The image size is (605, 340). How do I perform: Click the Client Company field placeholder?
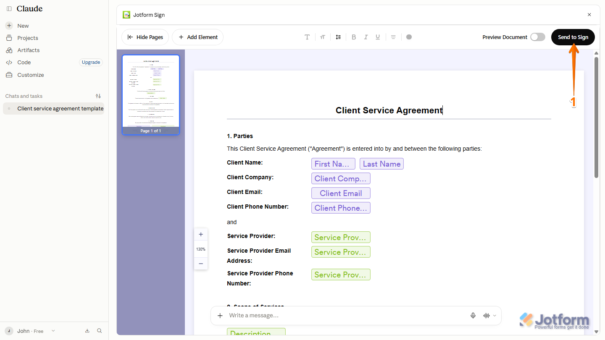(x=341, y=178)
